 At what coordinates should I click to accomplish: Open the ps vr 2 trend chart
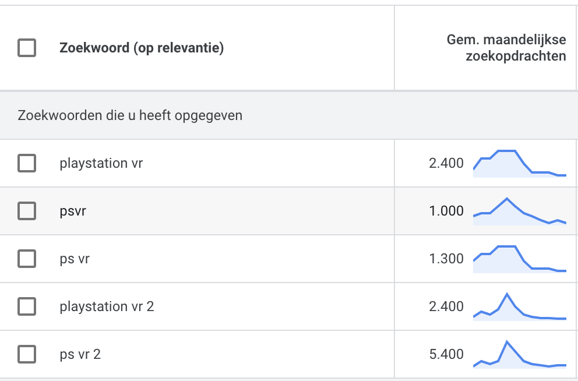tap(520, 354)
